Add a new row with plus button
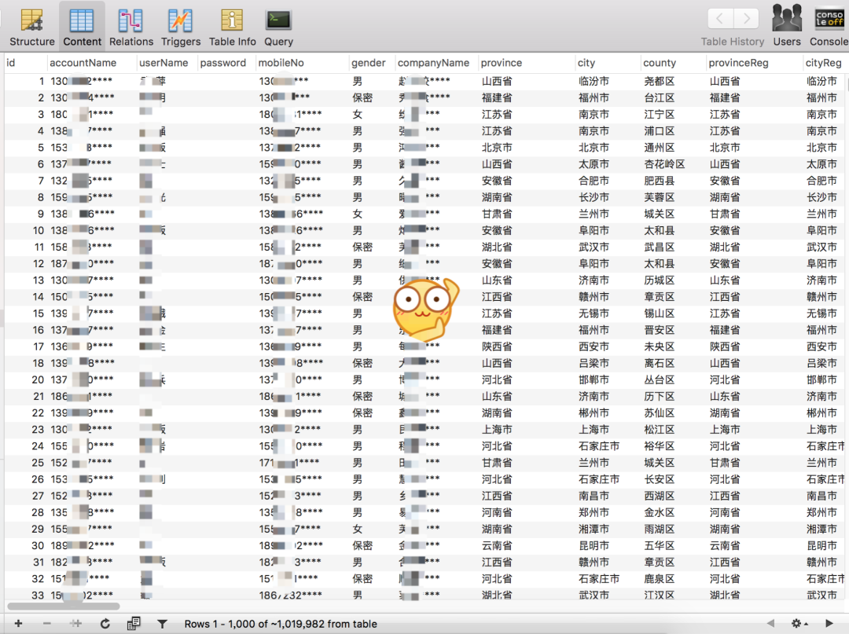 [19, 624]
